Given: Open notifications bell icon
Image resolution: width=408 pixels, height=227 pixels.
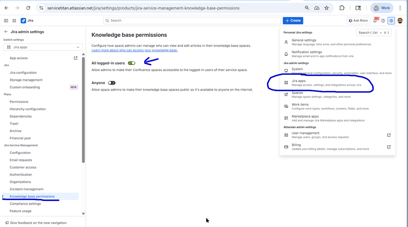Looking at the screenshot, I should 375,20.
